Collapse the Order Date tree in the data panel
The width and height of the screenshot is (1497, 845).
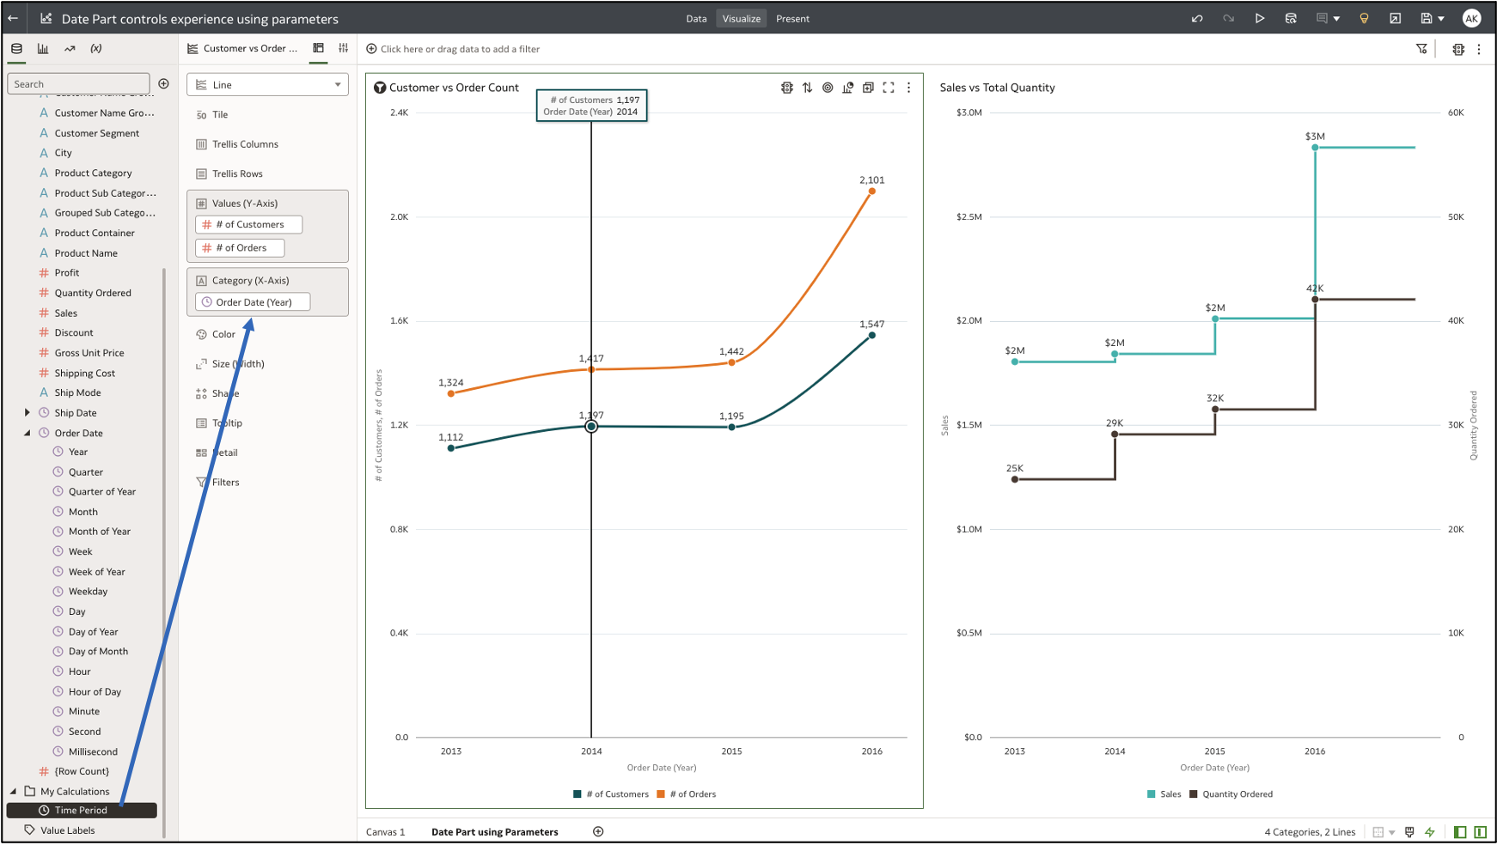[x=28, y=433]
